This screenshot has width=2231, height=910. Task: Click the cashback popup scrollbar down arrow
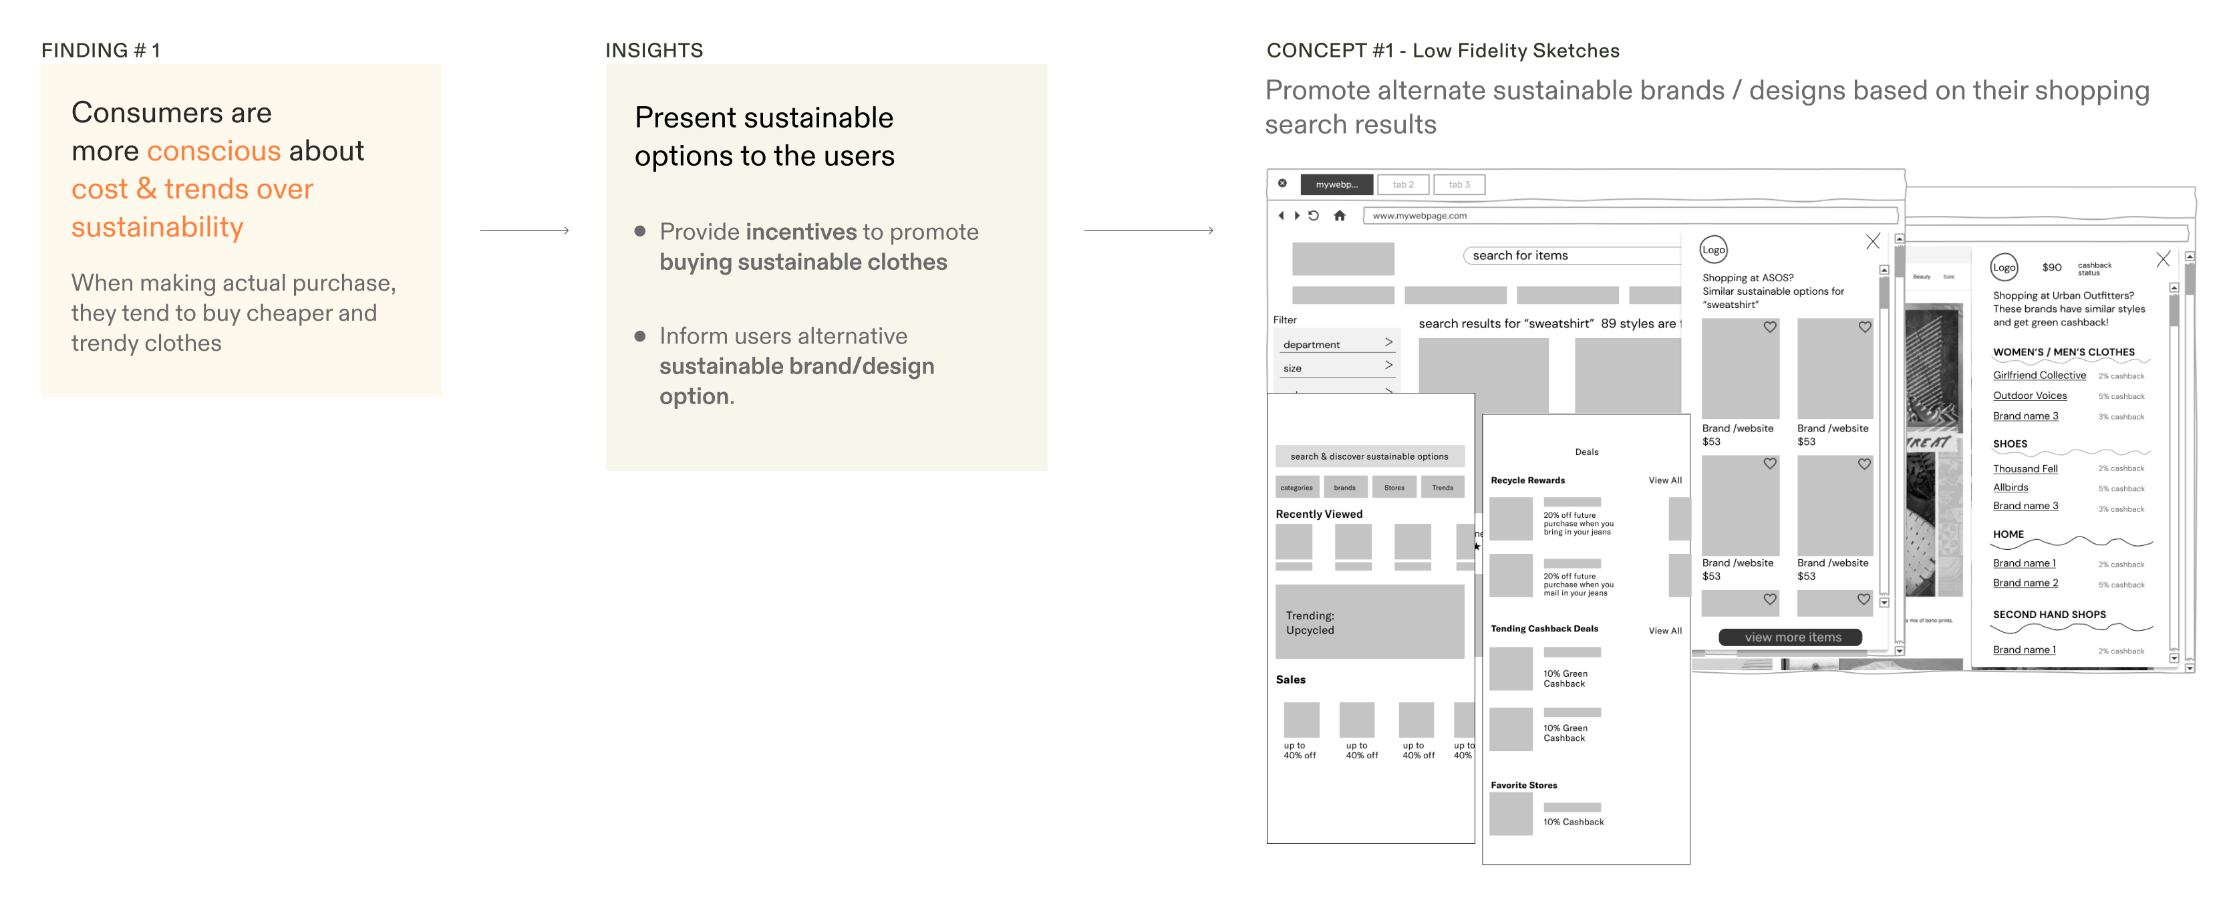(x=2174, y=658)
